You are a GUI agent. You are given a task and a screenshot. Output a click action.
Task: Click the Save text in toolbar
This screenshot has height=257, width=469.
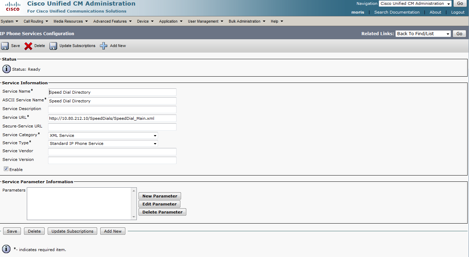[16, 46]
